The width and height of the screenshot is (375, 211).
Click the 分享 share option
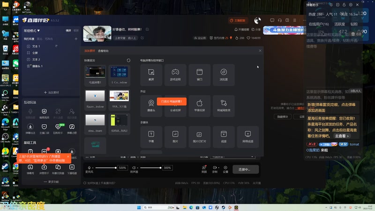click(256, 30)
